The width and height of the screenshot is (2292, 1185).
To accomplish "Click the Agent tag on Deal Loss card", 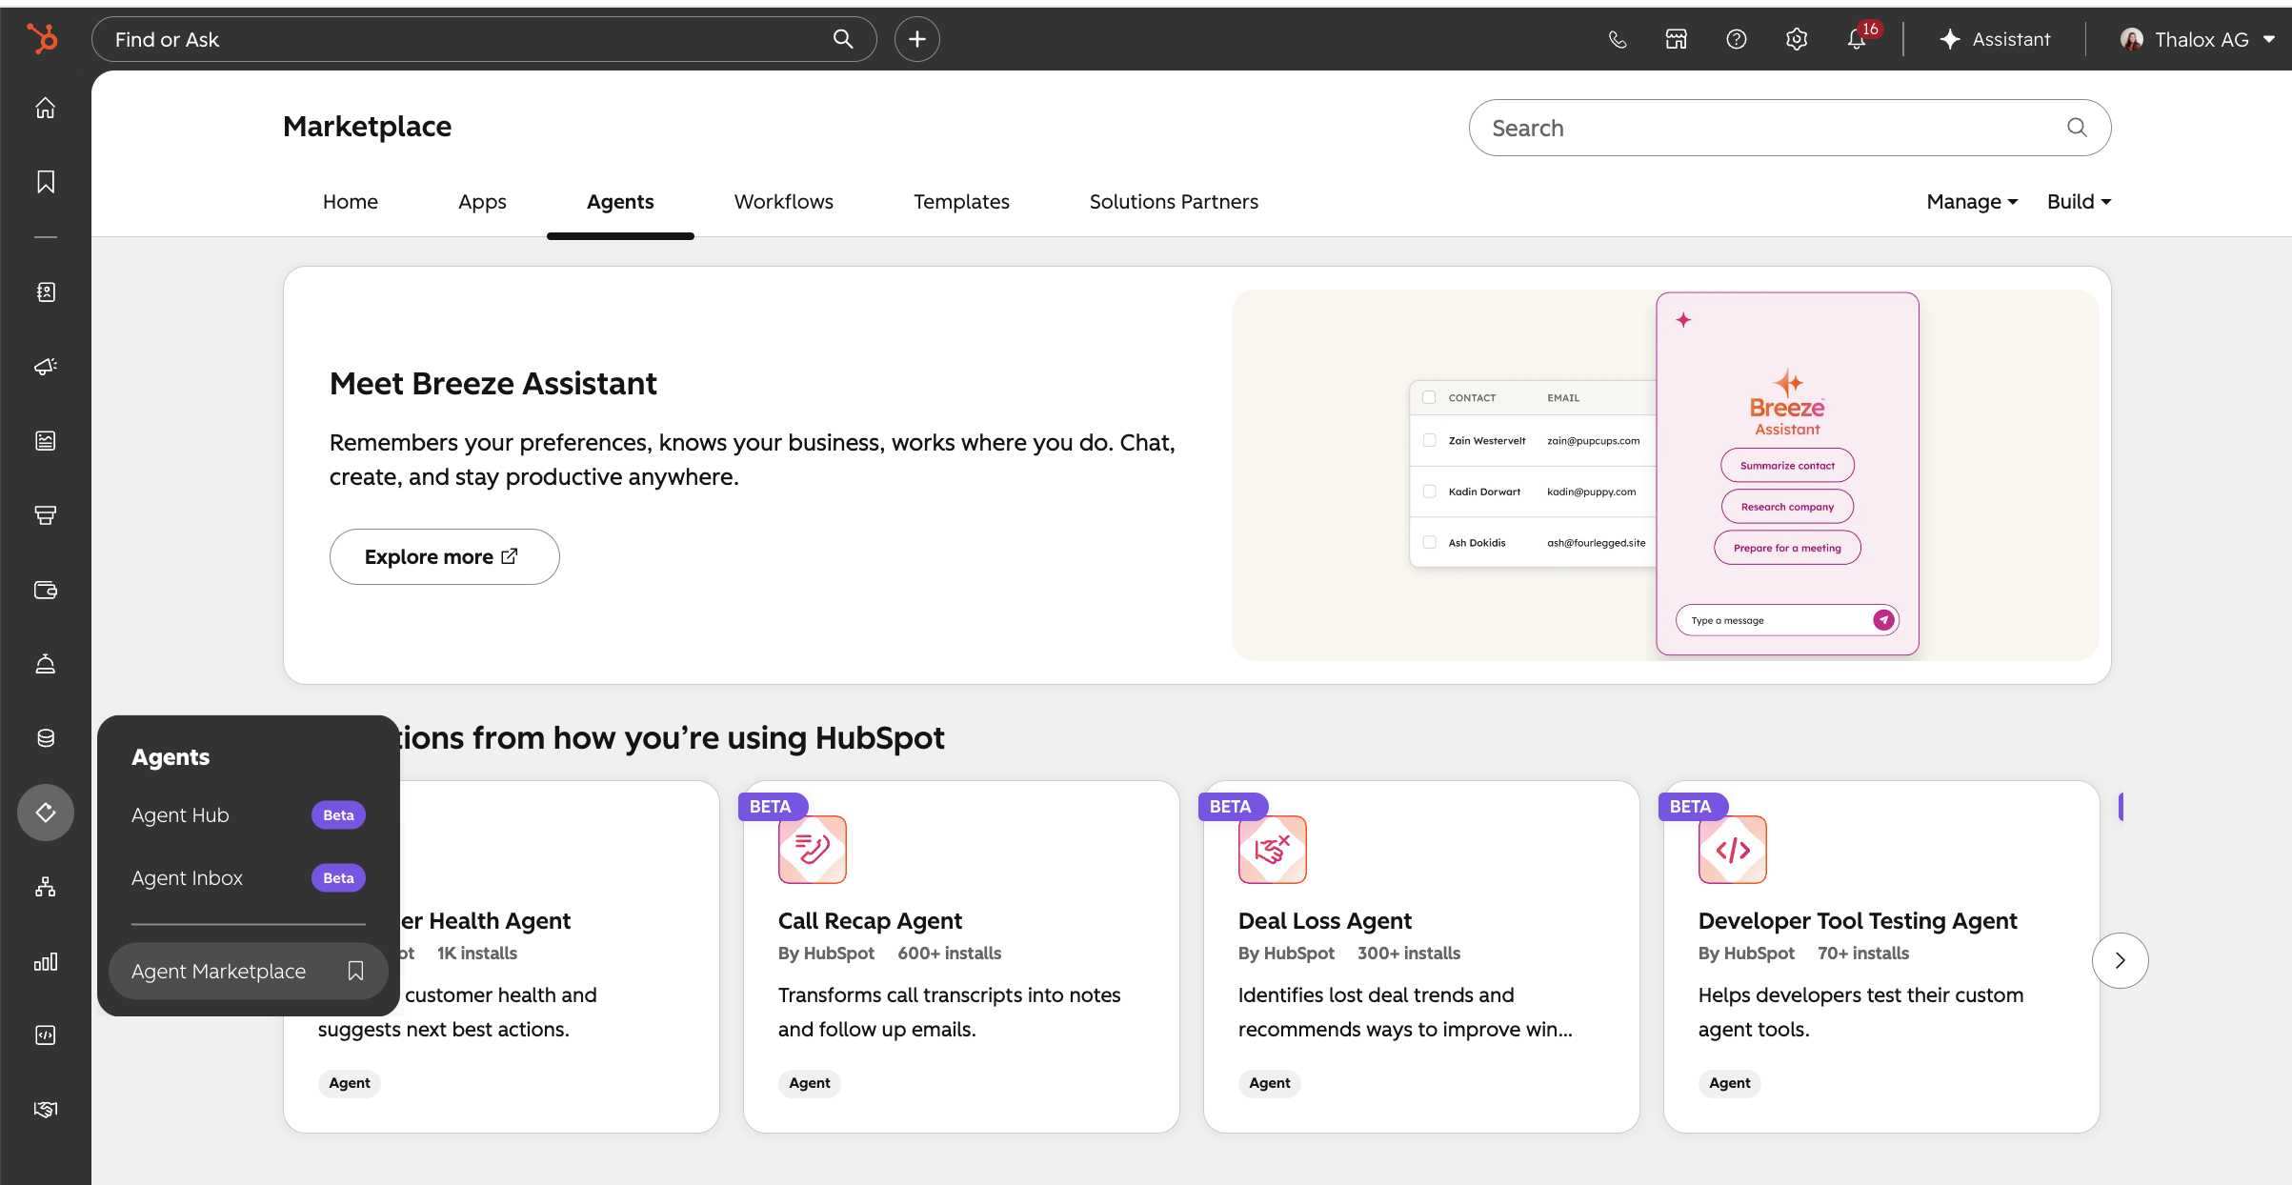I will 1270,1083.
